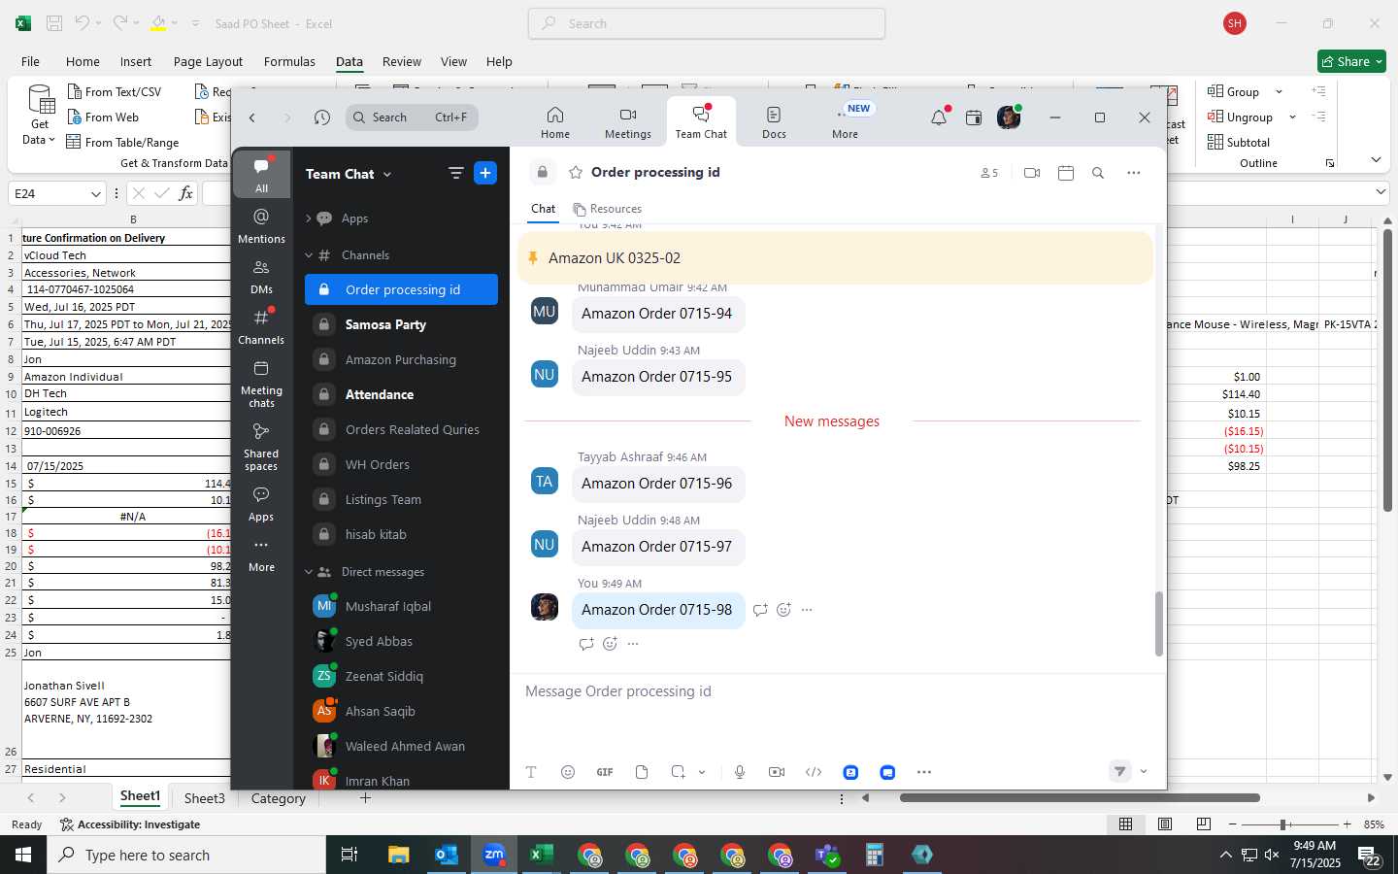Open Meeting chats in sidebar

[261, 384]
